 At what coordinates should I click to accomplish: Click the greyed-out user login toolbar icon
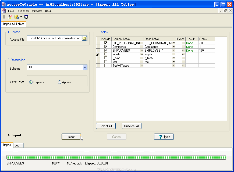tap(4, 17)
